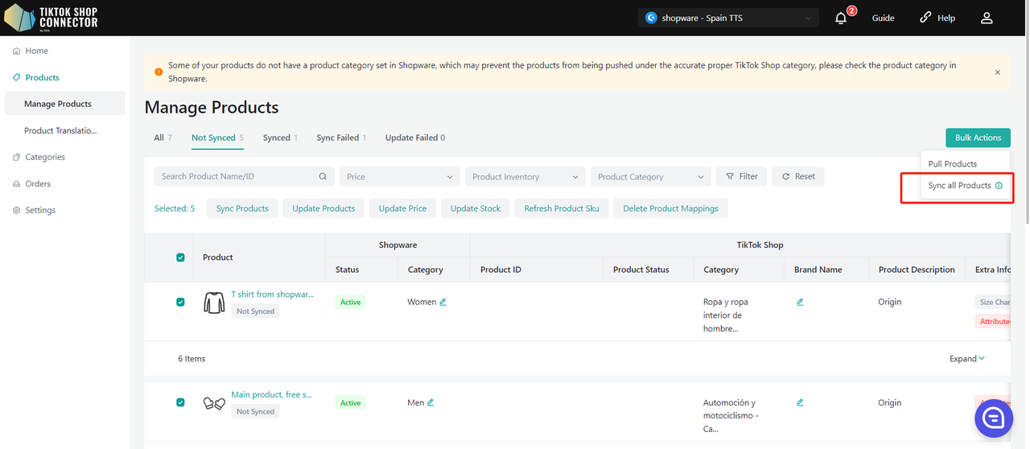Toggle the select-all products checkbox

[180, 257]
